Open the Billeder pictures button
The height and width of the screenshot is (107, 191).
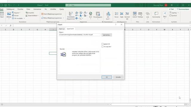tap(9, 15)
